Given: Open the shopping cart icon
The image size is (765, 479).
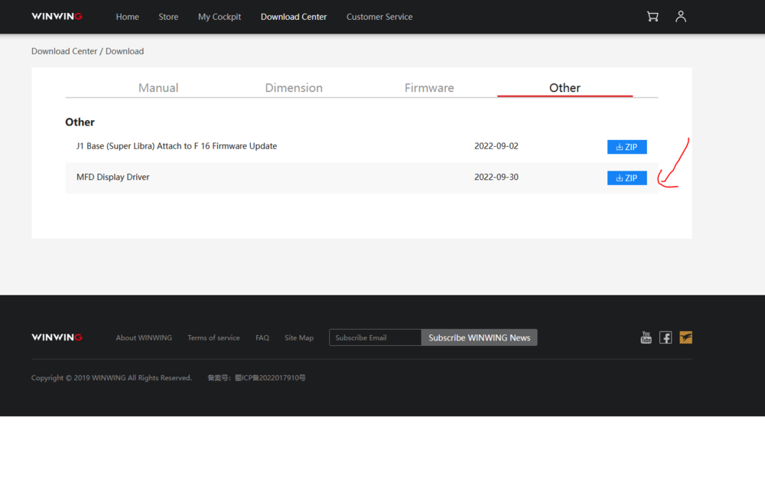Looking at the screenshot, I should [653, 17].
